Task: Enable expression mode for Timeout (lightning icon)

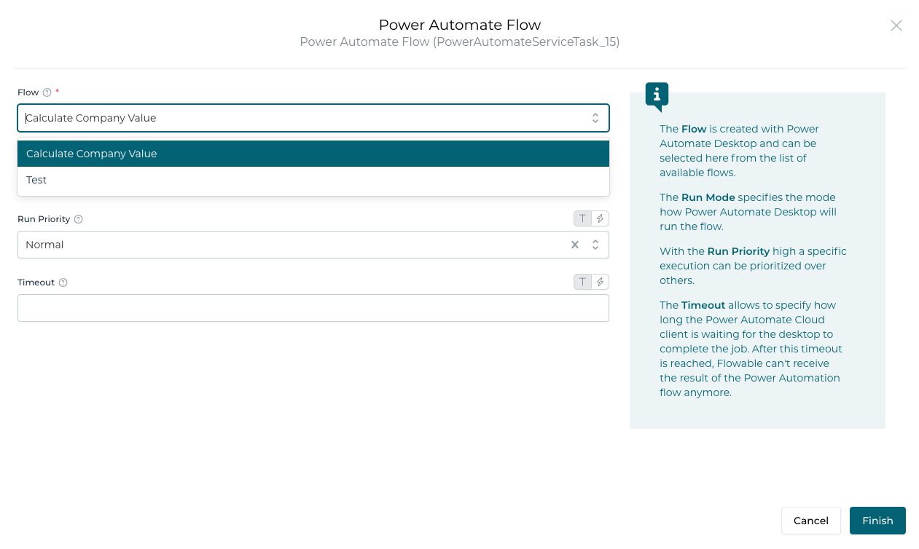Action: click(x=600, y=282)
